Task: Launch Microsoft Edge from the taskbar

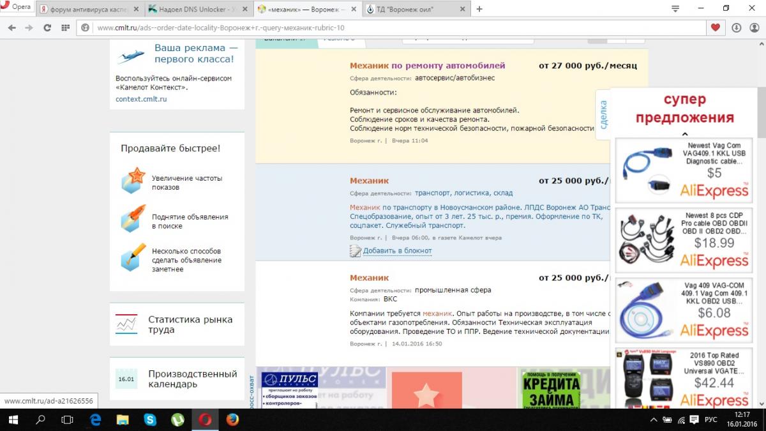Action: coord(96,420)
